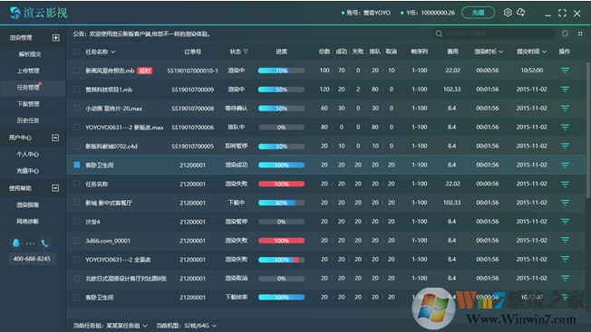Check the YOYOYO0631---2 新版改.max checkbox
The width and height of the screenshot is (591, 332).
click(77, 127)
